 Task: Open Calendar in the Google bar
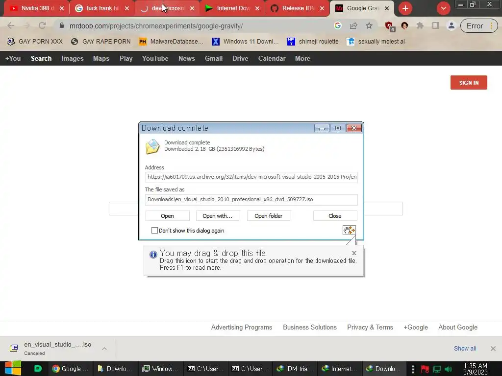272,59
